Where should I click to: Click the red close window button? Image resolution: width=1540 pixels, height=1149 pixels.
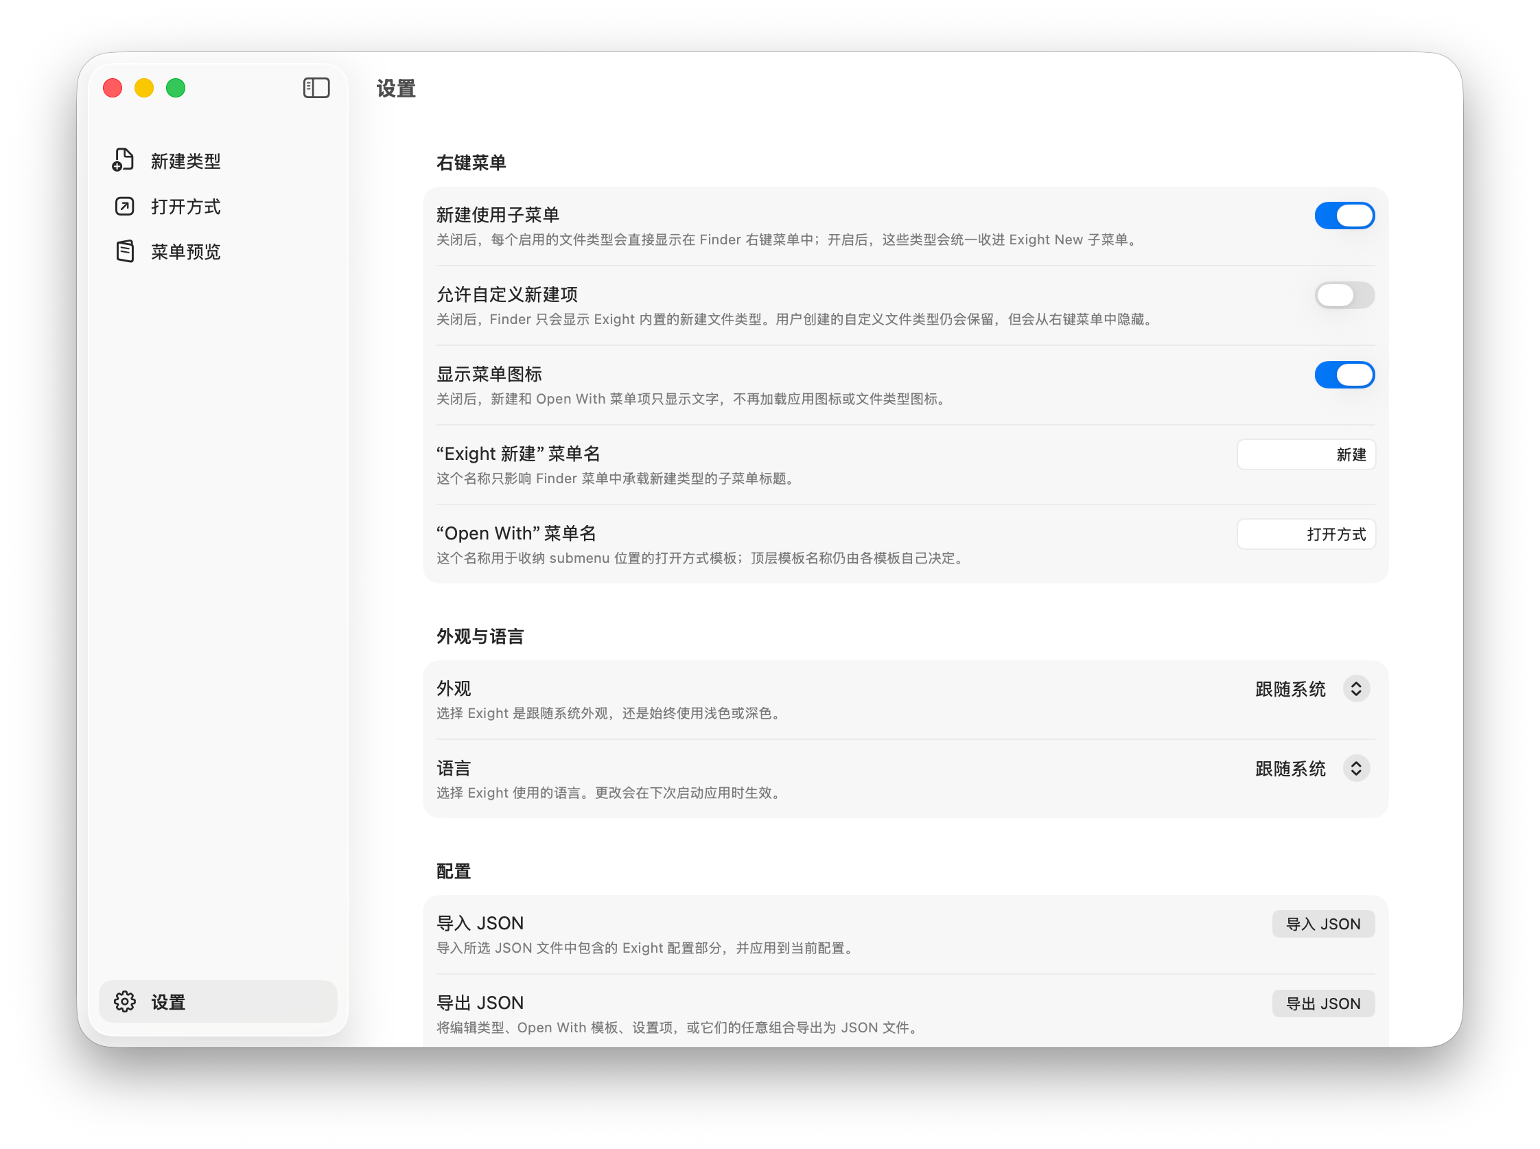[x=113, y=89]
